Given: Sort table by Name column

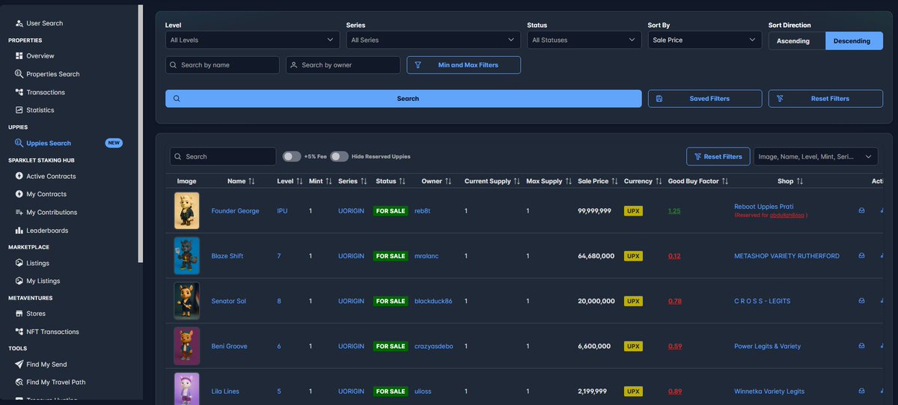Looking at the screenshot, I should [x=242, y=181].
